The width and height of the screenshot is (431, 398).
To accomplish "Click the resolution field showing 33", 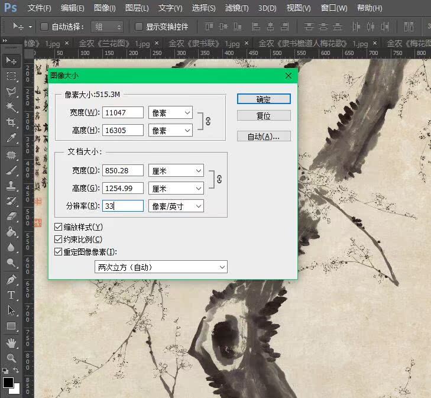I will 123,206.
